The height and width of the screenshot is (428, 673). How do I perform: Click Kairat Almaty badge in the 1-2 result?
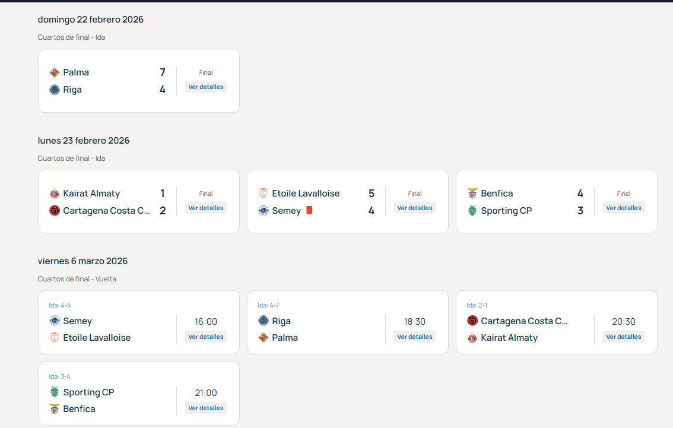55,194
